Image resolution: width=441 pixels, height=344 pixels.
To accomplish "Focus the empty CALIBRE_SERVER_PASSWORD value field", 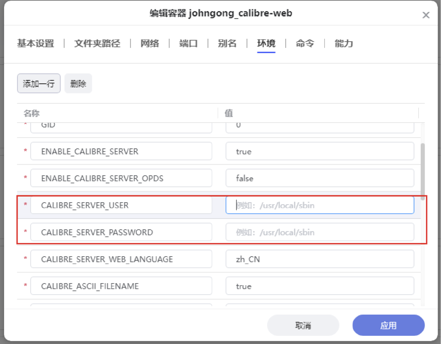I will coord(320,232).
